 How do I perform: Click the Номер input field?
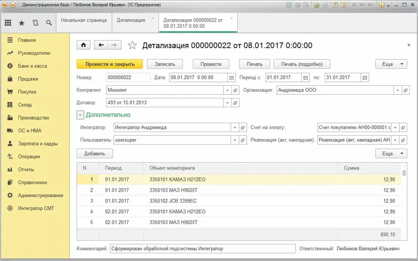tap(128, 78)
